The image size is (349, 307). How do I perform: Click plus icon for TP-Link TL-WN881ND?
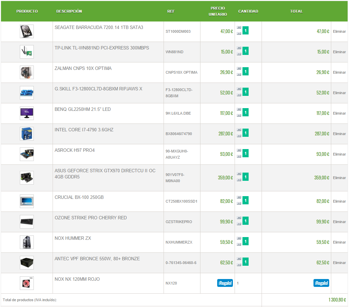pos(239,48)
